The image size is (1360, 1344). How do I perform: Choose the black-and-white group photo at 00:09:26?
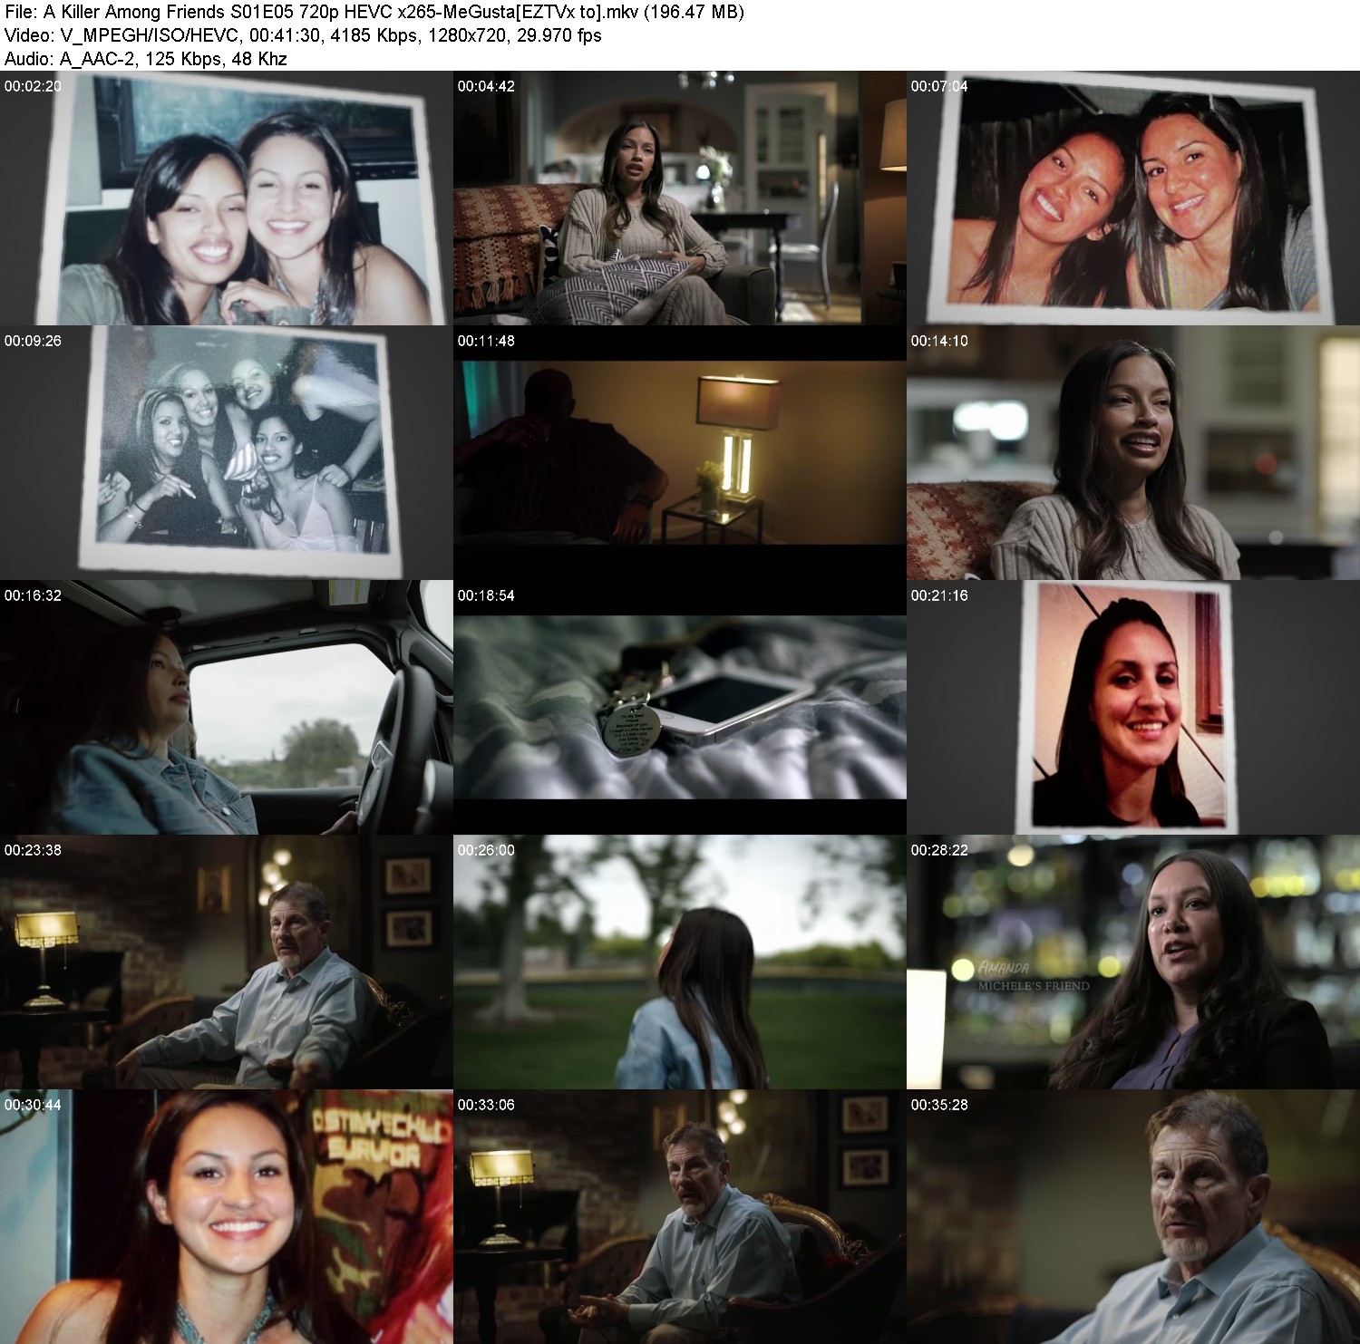(x=227, y=453)
